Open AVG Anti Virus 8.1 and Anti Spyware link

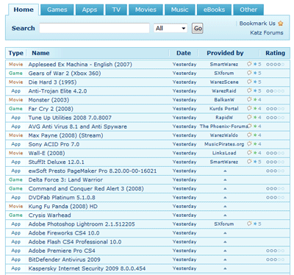point(78,126)
